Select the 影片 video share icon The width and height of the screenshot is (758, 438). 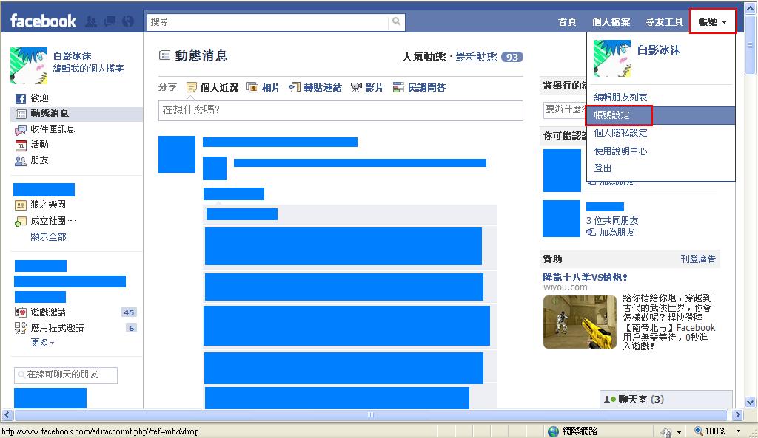[356, 87]
